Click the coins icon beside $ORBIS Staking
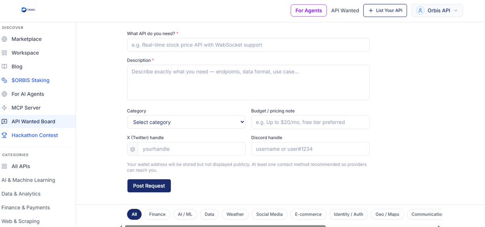Image resolution: width=485 pixels, height=227 pixels. 4,81
